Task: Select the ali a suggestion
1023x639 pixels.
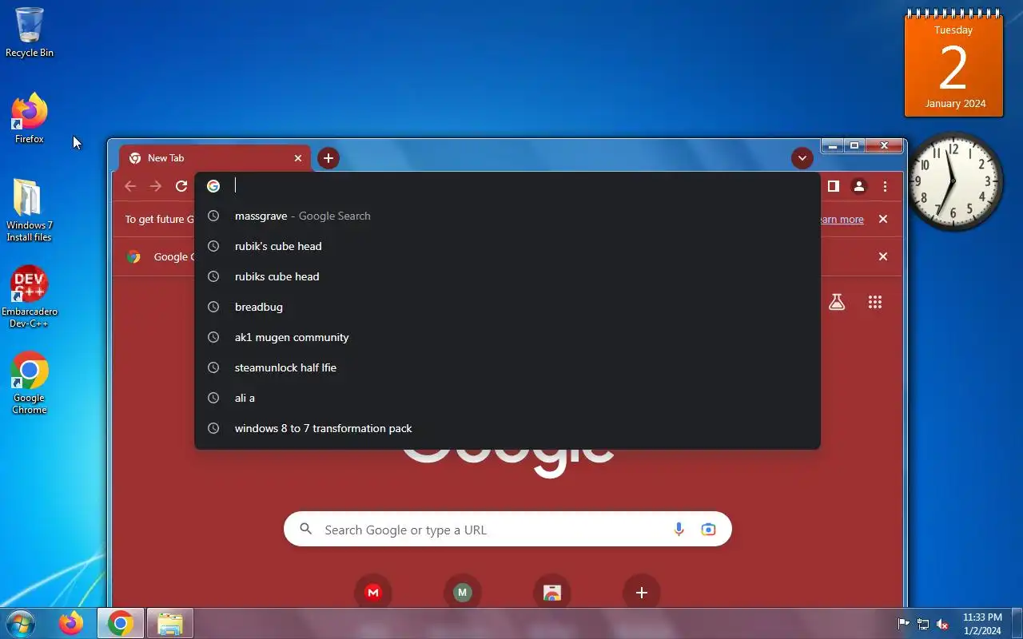Action: click(508, 398)
